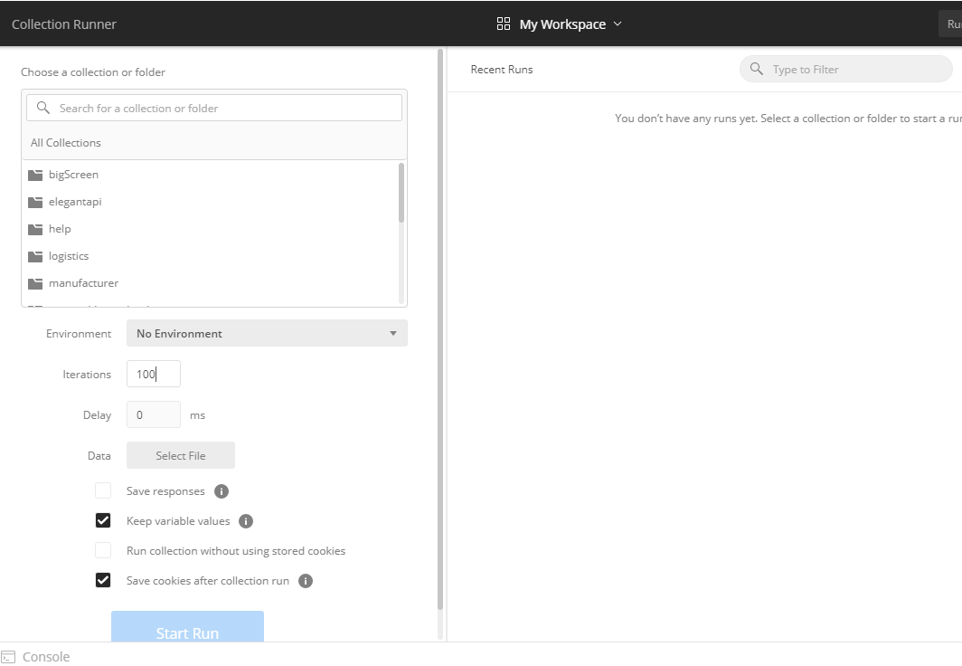Select All Collections breadcrumb

(x=66, y=142)
